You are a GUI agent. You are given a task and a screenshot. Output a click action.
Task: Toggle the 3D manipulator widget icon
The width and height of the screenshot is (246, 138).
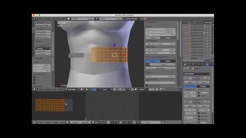tap(92, 89)
